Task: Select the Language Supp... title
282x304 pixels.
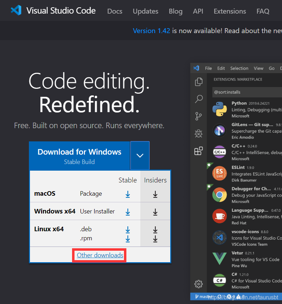Action: tap(250, 210)
